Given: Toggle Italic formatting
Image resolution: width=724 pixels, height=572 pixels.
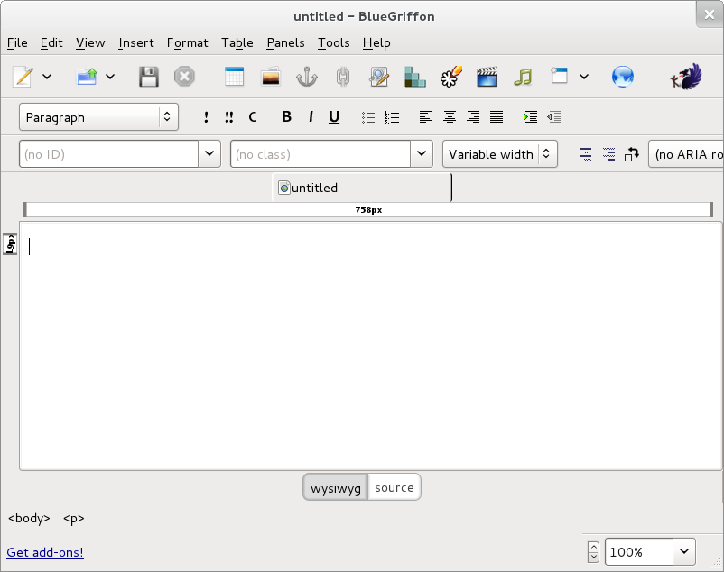Looking at the screenshot, I should click(x=311, y=117).
